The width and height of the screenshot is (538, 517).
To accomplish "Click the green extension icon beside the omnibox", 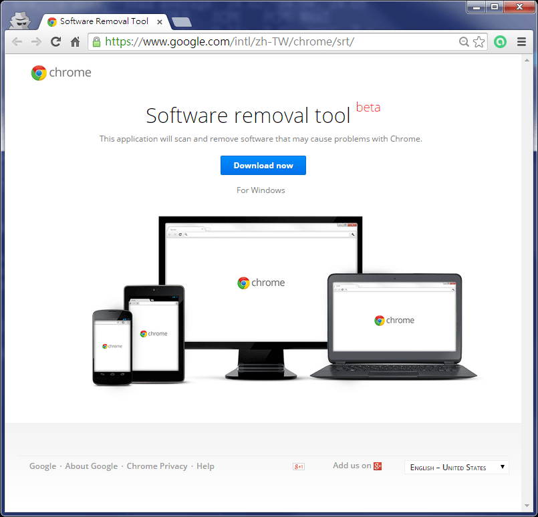I will tap(500, 41).
